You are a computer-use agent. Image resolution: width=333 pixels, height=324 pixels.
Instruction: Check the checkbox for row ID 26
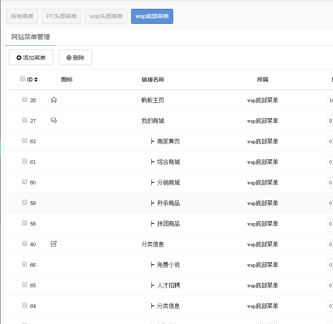[x=25, y=99]
